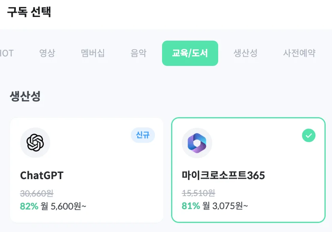Click the crossed-out 15,510원 price
The width and height of the screenshot is (332, 232).
click(x=198, y=193)
